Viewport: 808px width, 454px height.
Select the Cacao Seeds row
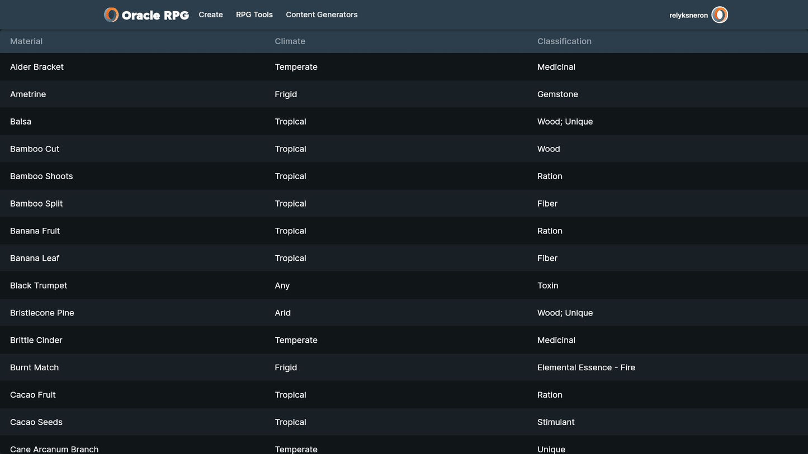tap(36, 422)
